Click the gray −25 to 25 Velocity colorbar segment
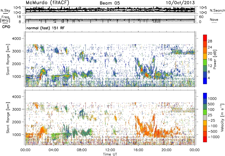225x156 pixels. pos(205,118)
